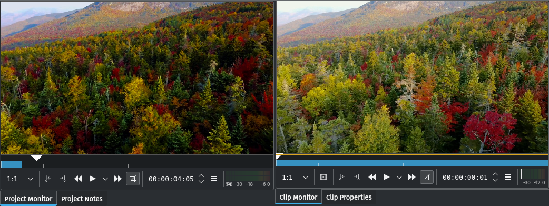This screenshot has height=206, width=549.
Task: Click the white playhead marker in Project Monitor ruler
Action: tap(37, 158)
